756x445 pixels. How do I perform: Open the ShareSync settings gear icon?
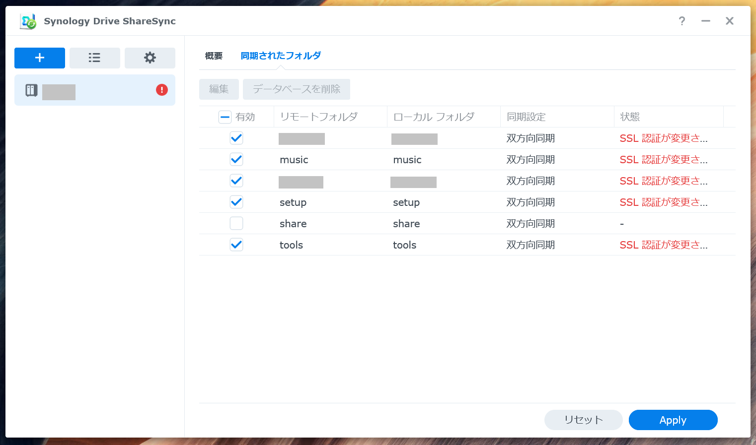tap(150, 58)
